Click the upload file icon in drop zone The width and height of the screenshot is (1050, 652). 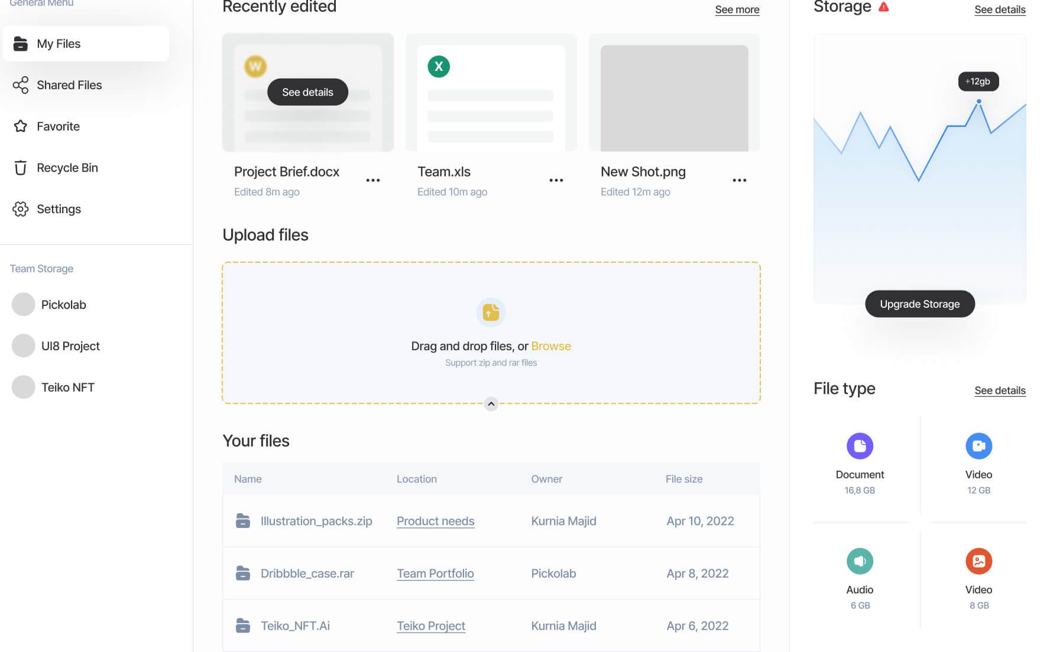pos(491,312)
